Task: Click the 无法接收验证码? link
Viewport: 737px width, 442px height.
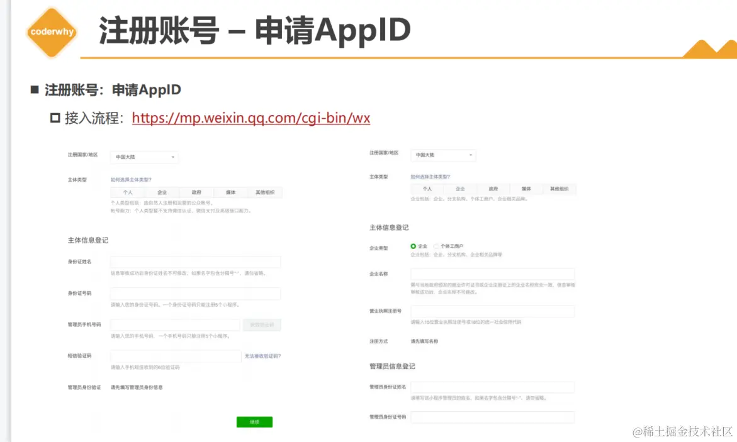Action: coord(262,356)
